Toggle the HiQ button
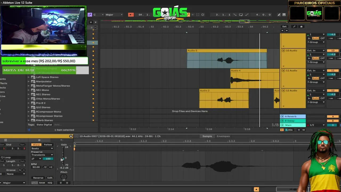This screenshot has height=192, width=341. point(50,183)
